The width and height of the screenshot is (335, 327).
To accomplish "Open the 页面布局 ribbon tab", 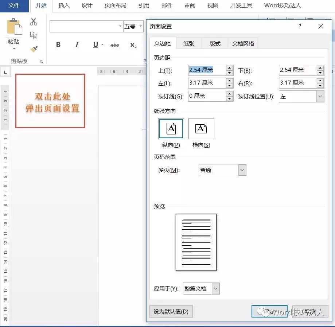I will click(x=115, y=5).
